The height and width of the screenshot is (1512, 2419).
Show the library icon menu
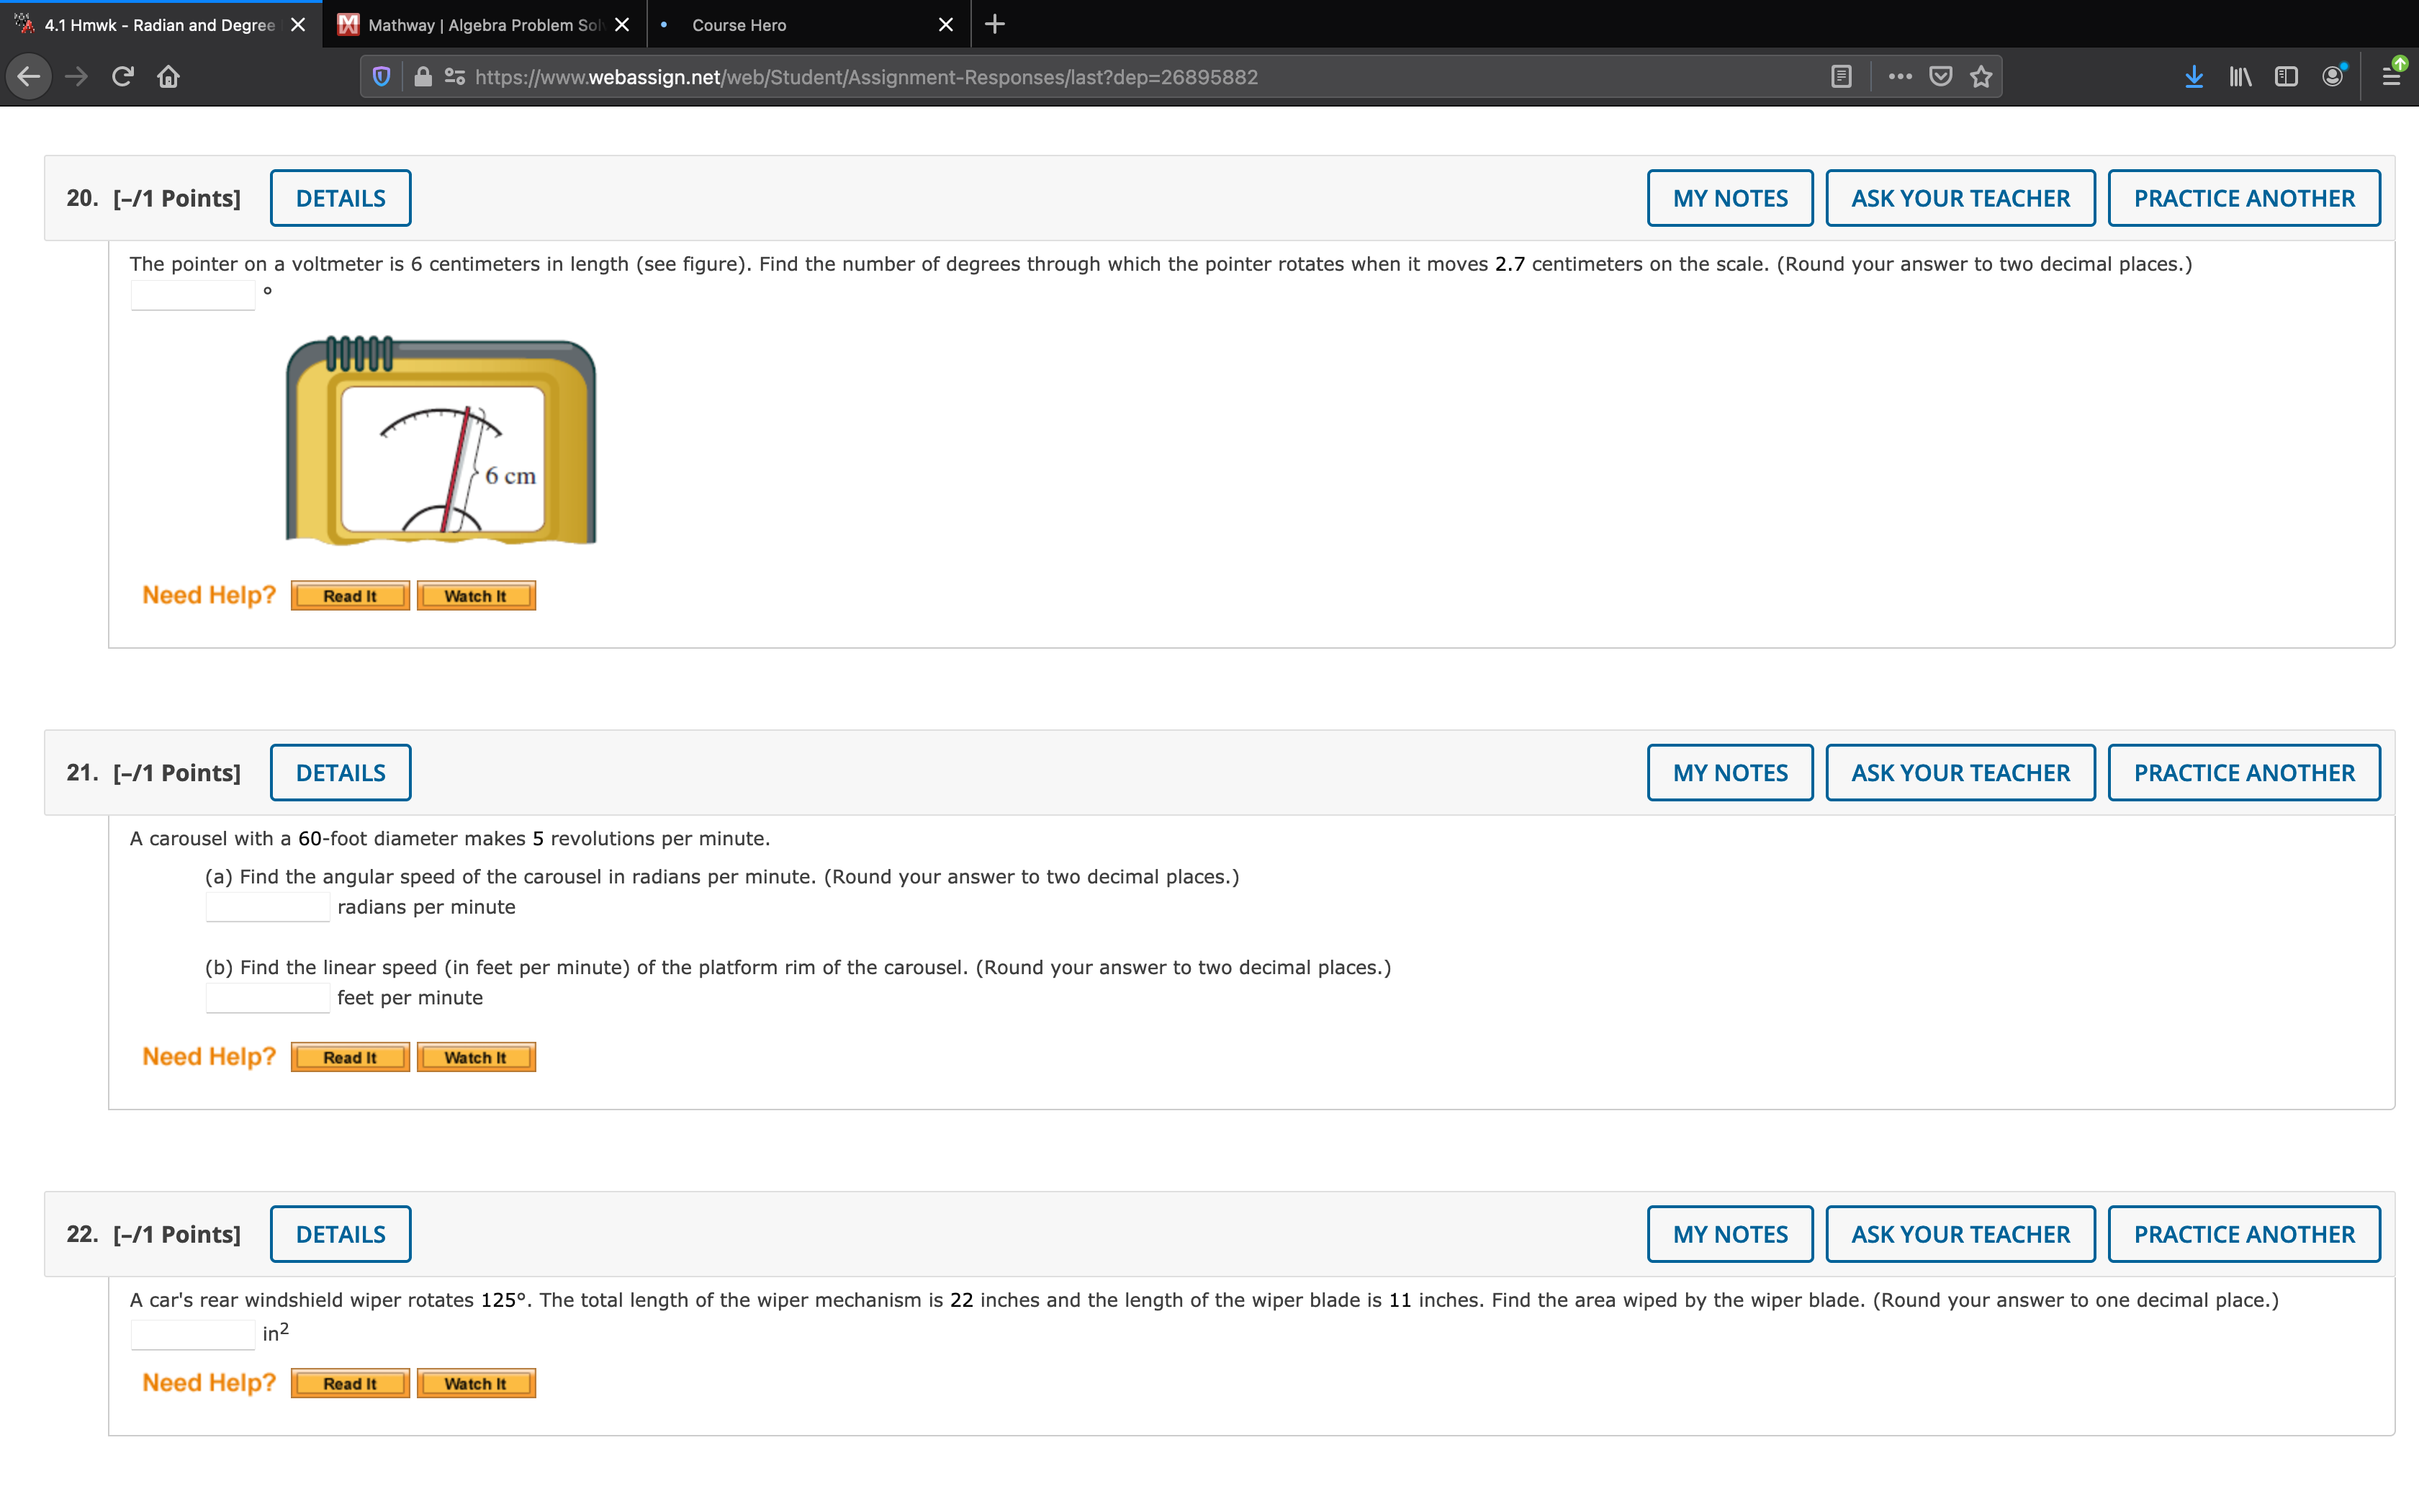click(x=2240, y=77)
